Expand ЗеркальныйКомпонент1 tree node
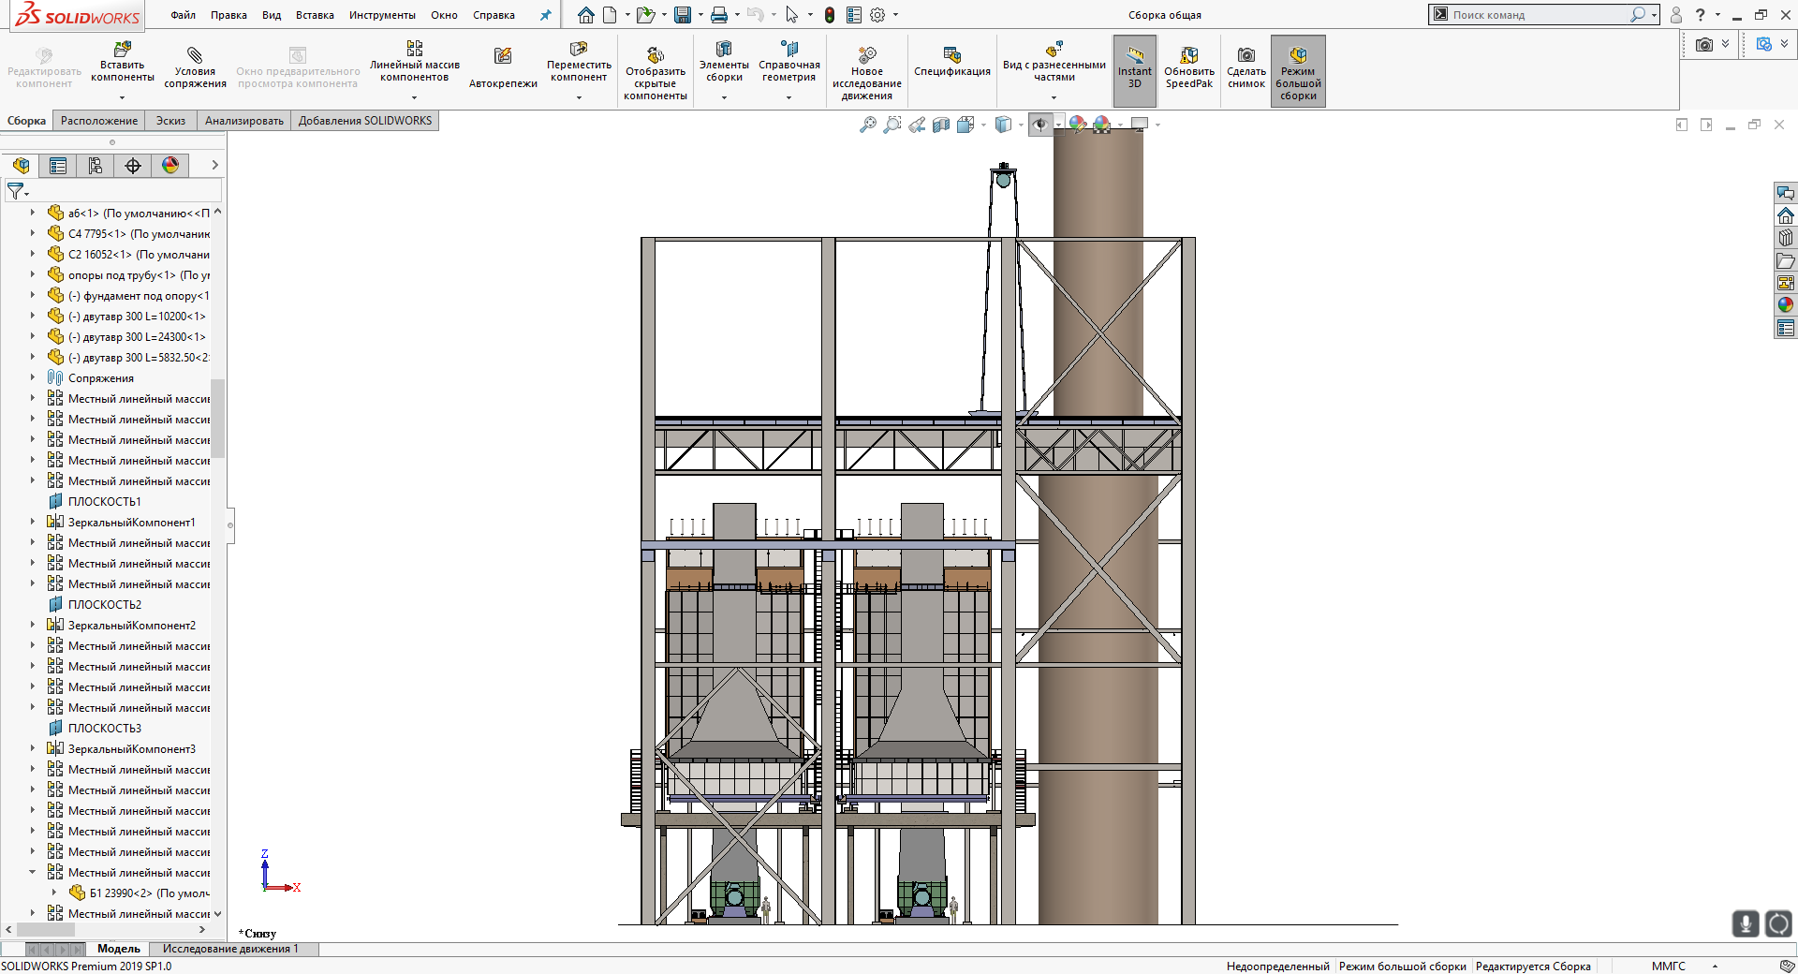 33,522
